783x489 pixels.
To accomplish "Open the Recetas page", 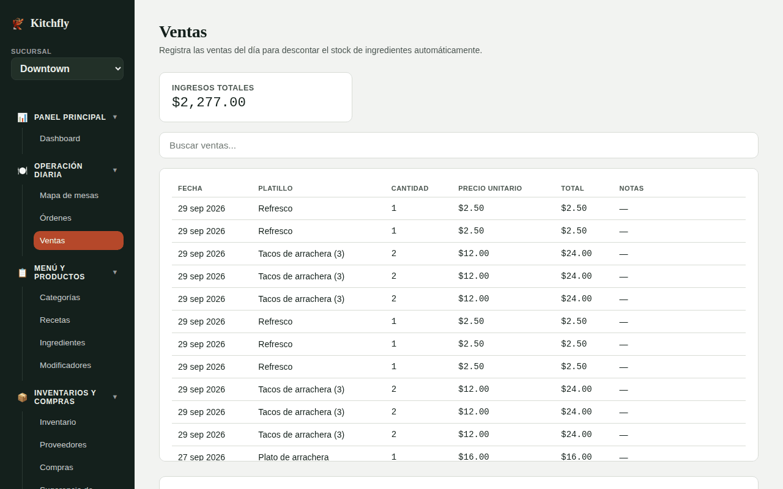I will pos(78,320).
